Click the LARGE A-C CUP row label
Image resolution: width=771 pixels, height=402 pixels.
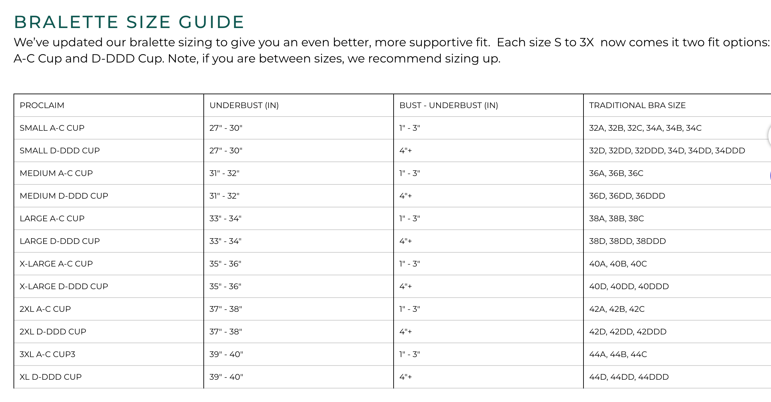tap(52, 219)
